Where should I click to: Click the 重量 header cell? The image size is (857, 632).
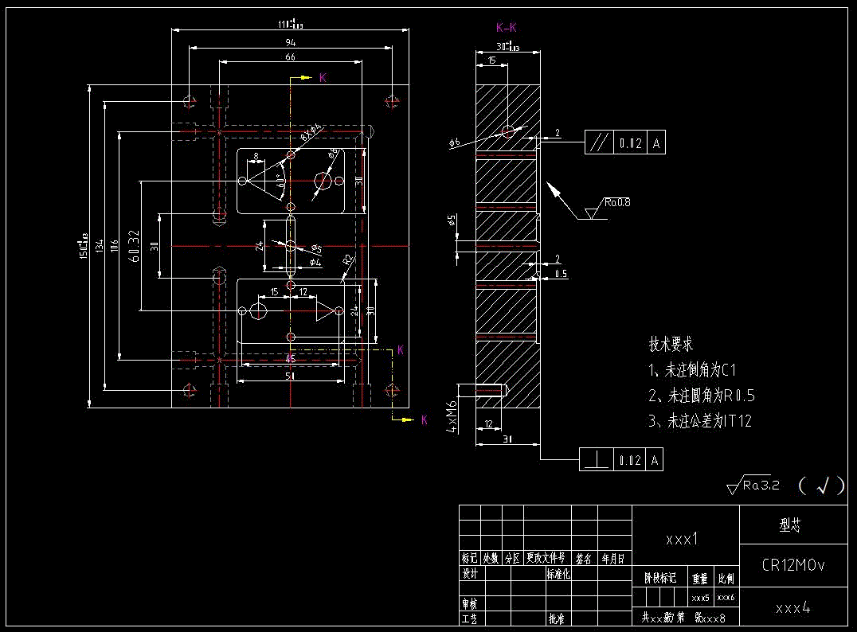700,579
